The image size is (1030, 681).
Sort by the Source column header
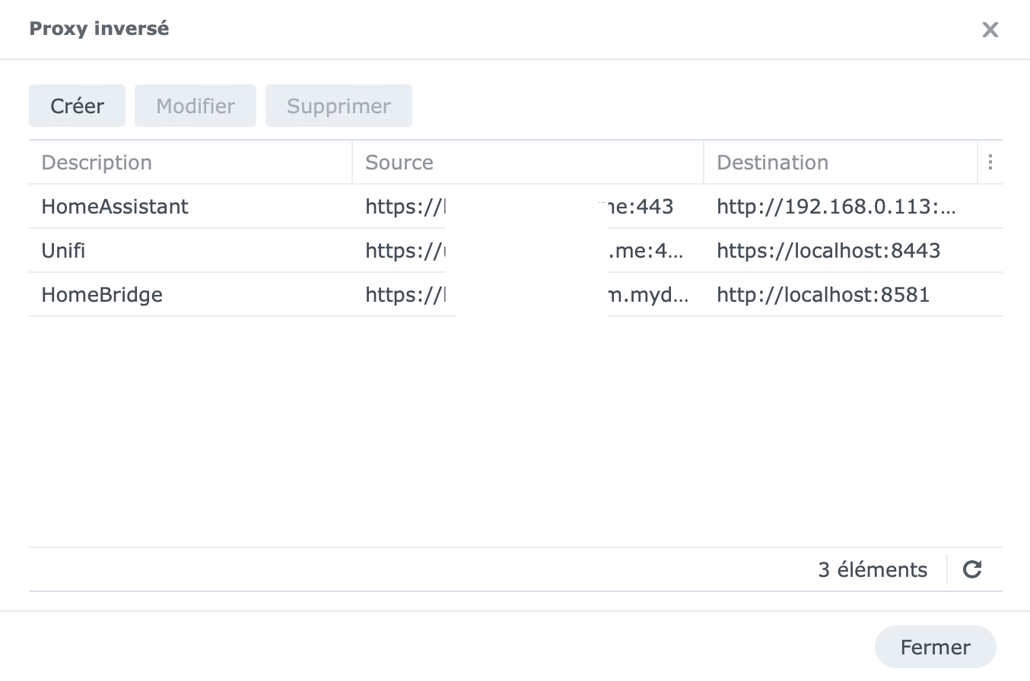(x=399, y=162)
